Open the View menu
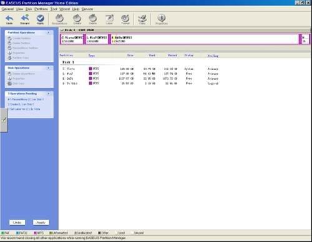Image resolution: width=312 pixels, height=242 pixels. [19, 9]
